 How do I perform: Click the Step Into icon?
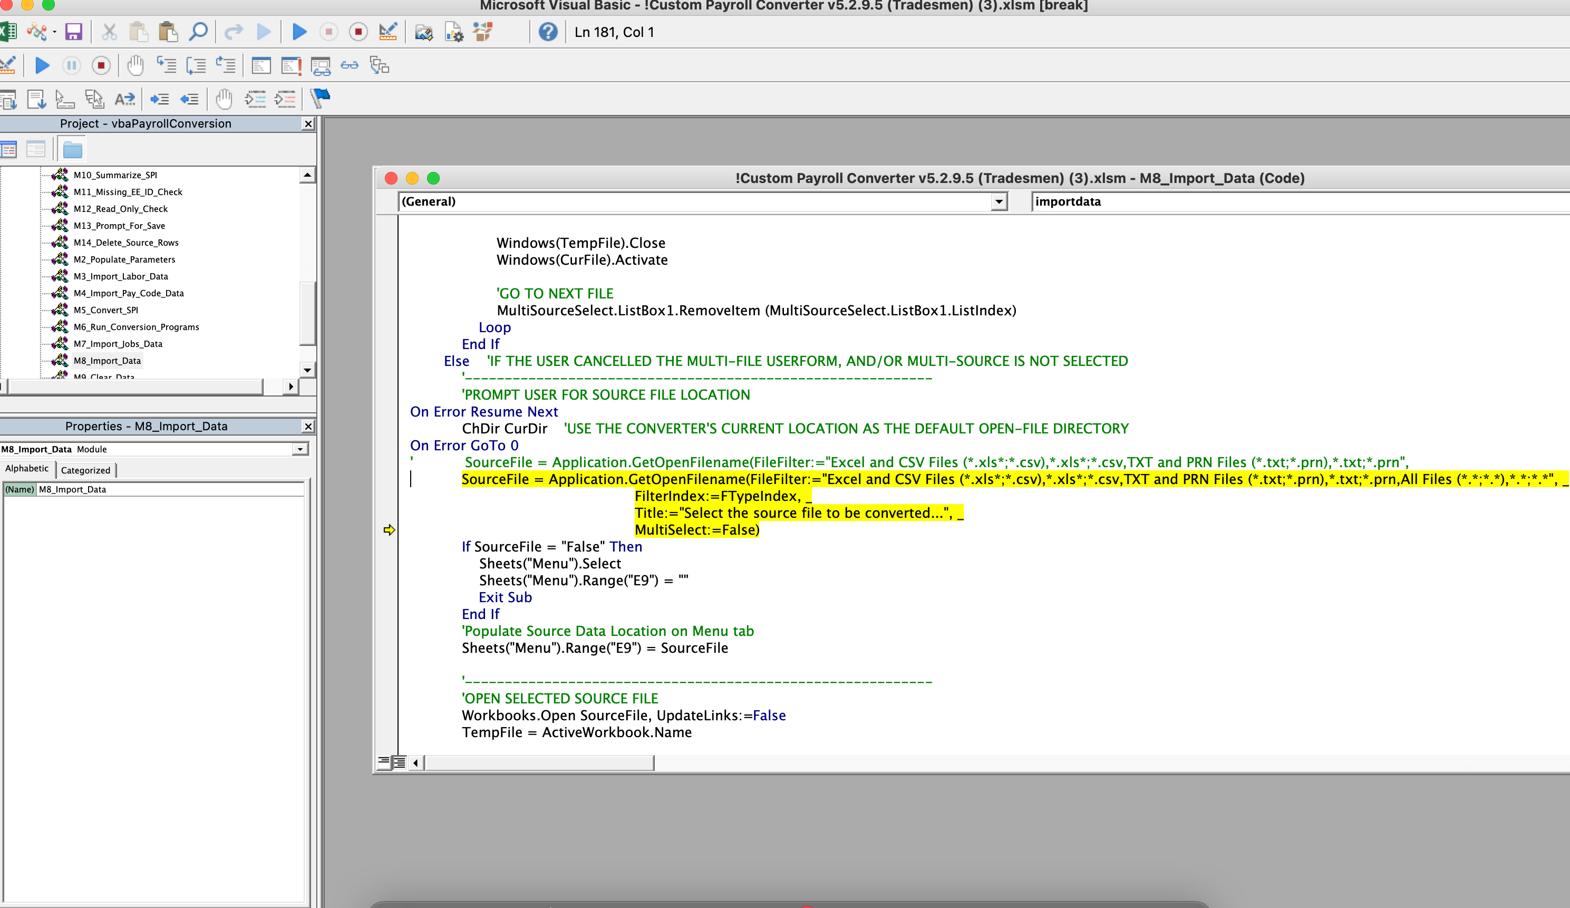[167, 65]
